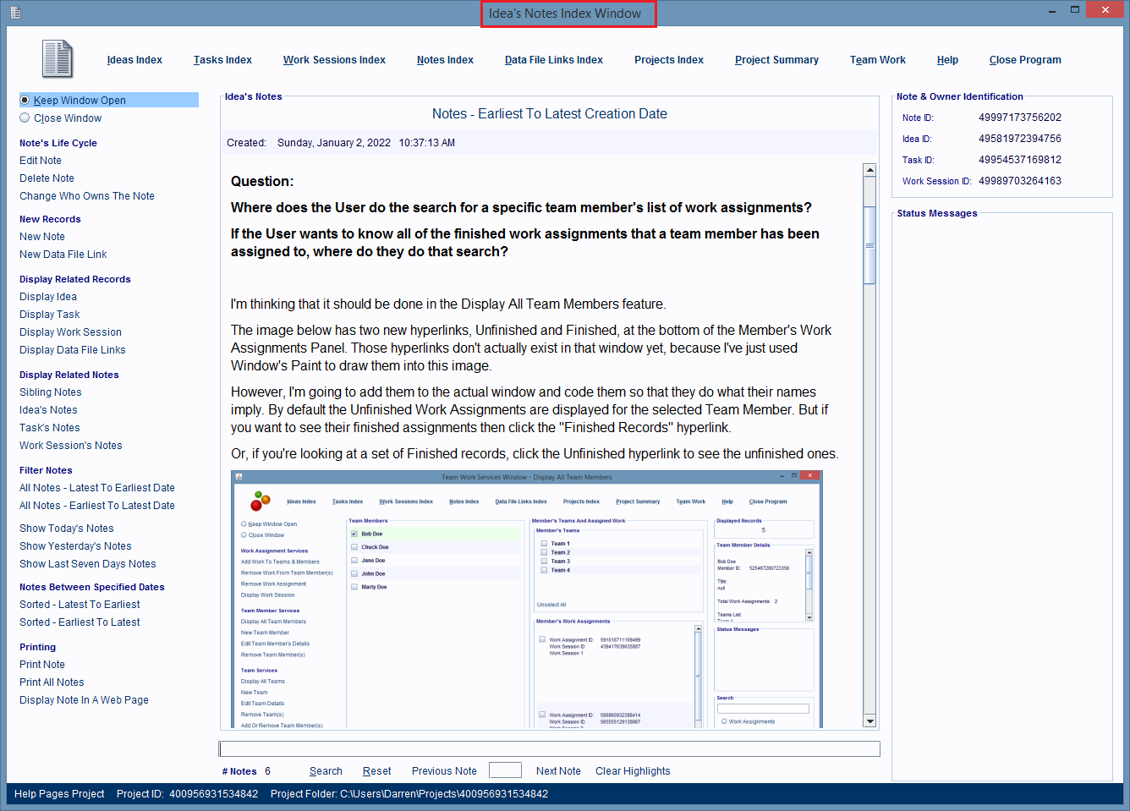
Task: Filter All Notes - Latest To Earliest Date
Action: point(97,488)
